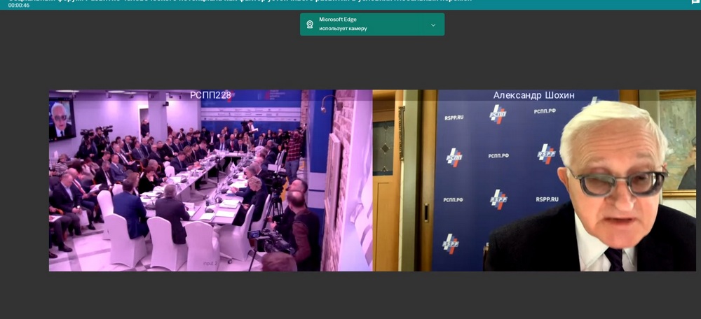Screen dimensions: 701x319
Task: Click the 00:00:46 elapsed timer
Action: tap(19, 6)
